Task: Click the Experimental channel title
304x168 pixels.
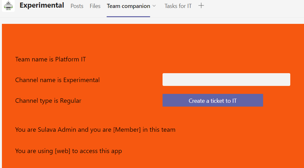Action: tap(42, 5)
